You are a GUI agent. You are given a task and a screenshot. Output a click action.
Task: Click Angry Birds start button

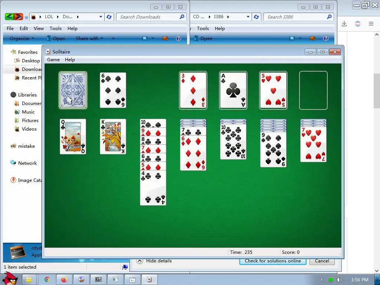pyautogui.click(x=11, y=278)
